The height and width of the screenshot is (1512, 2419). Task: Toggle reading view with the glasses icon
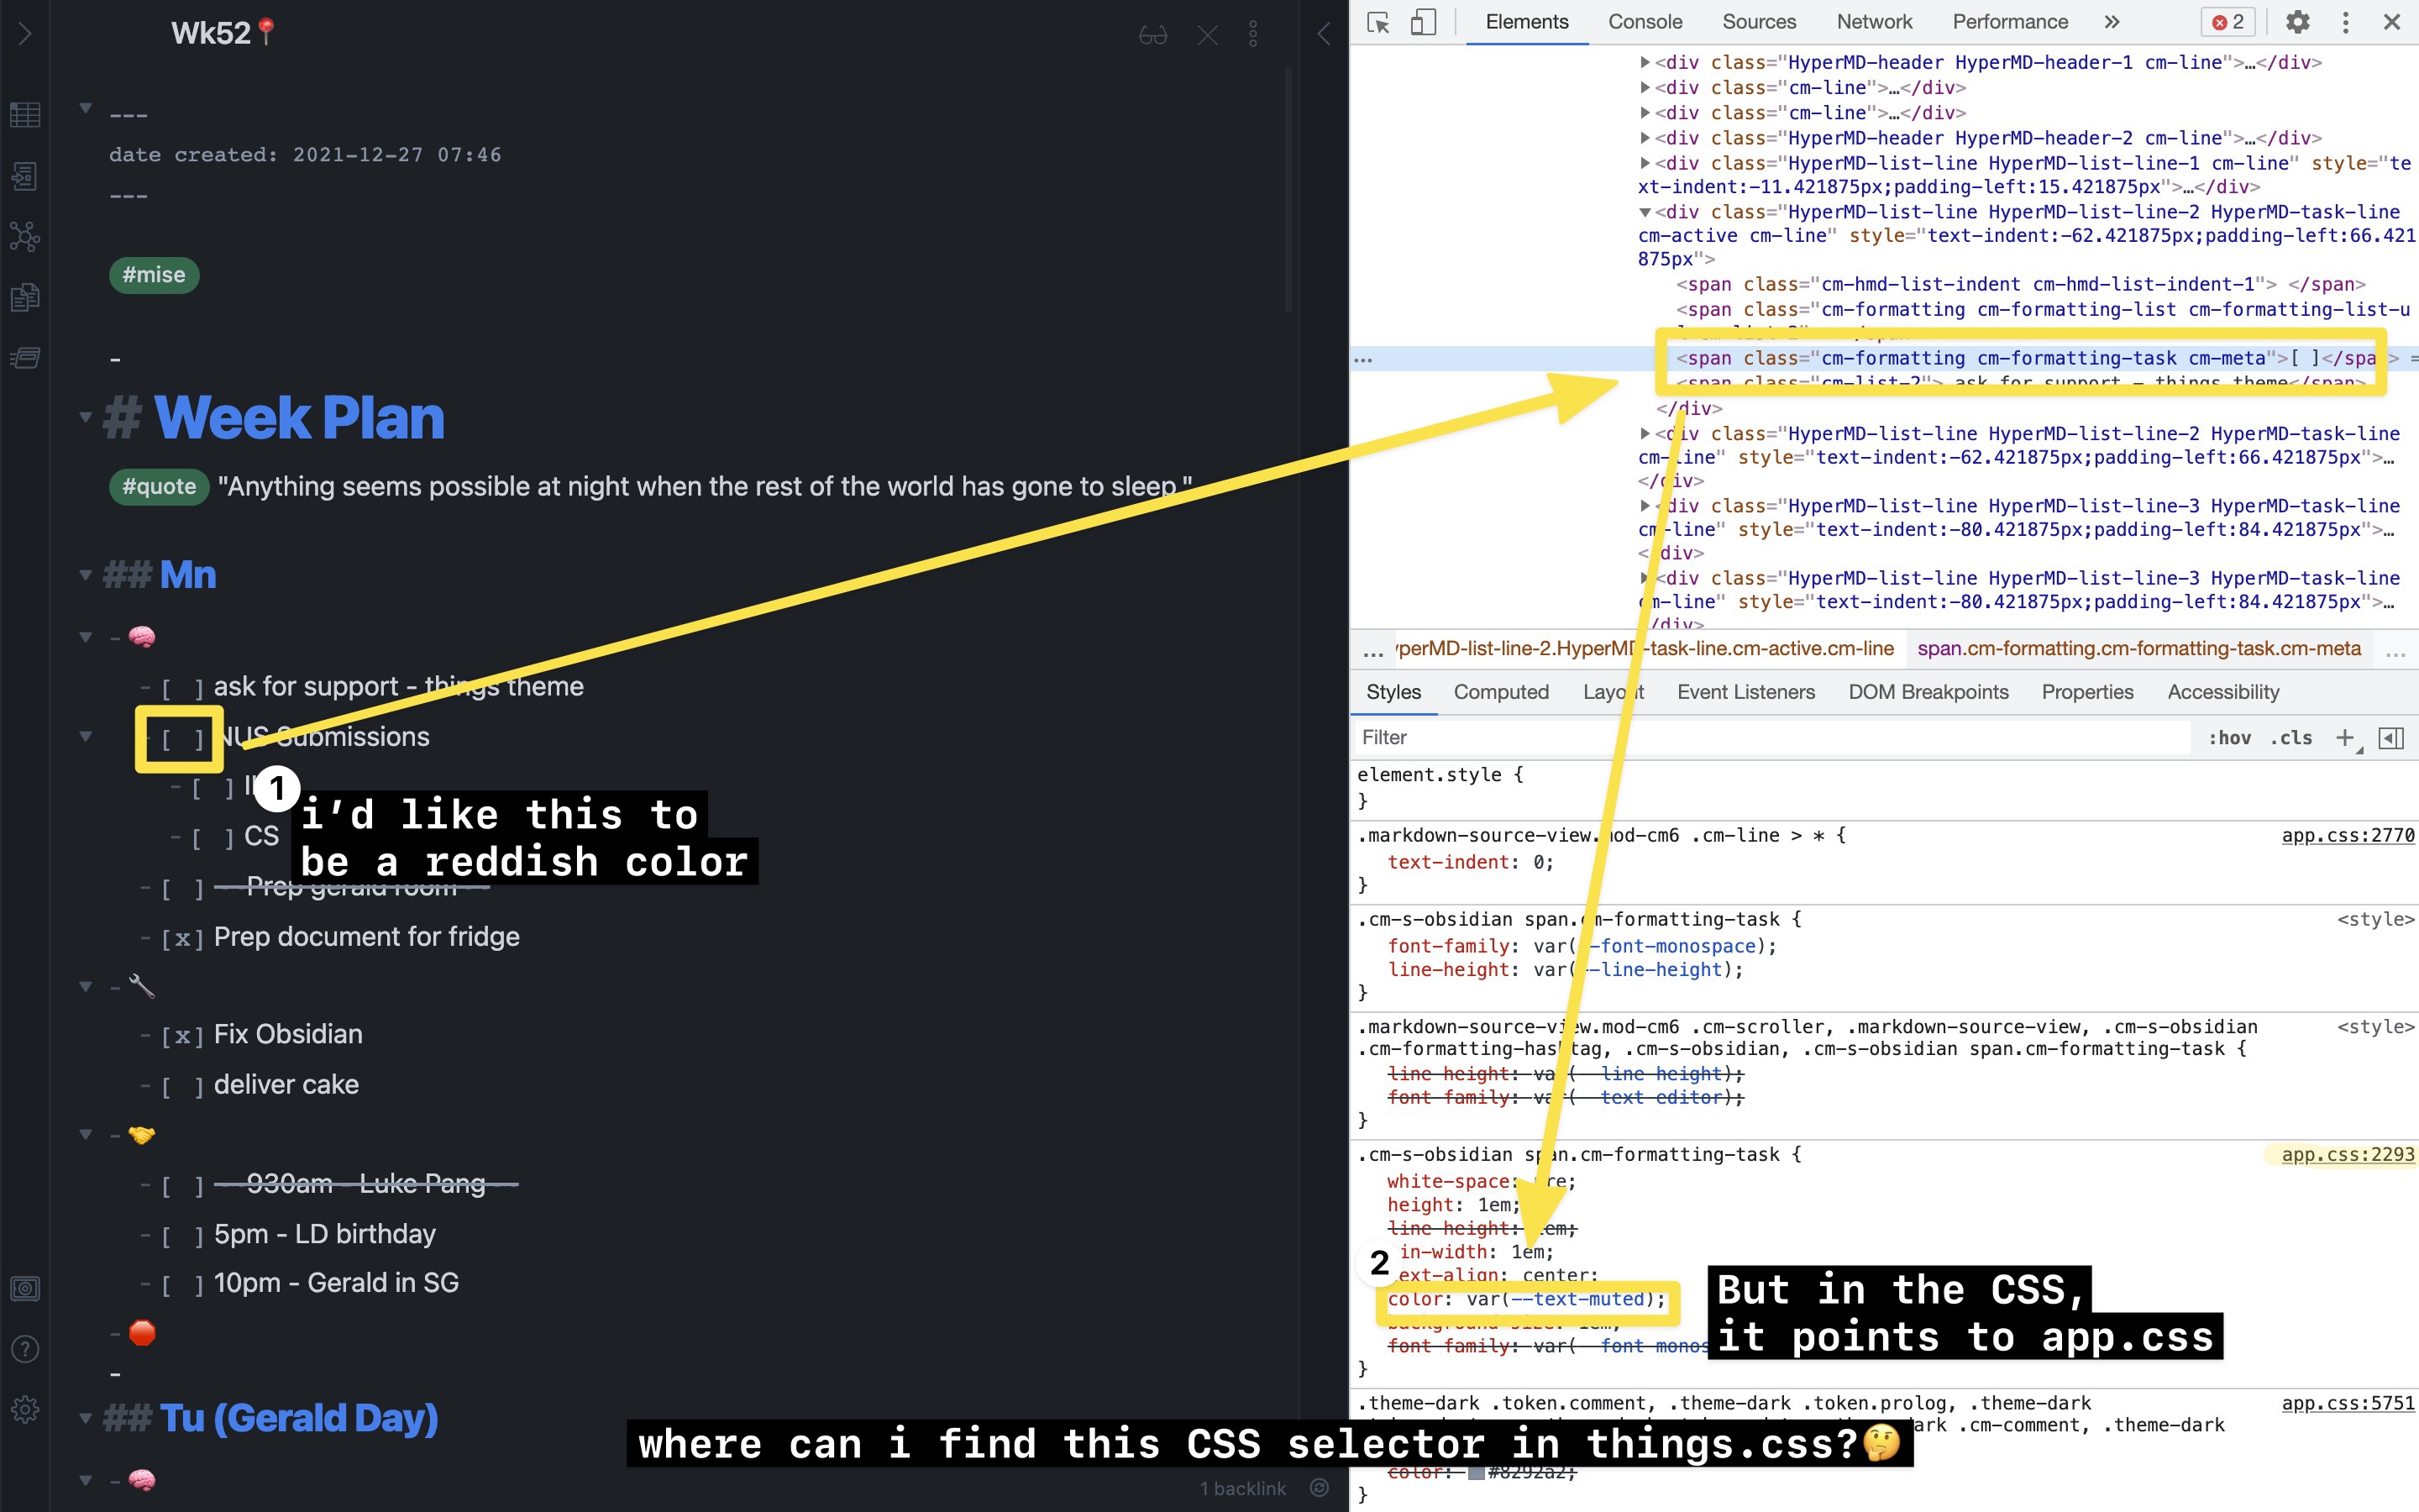(x=1152, y=36)
